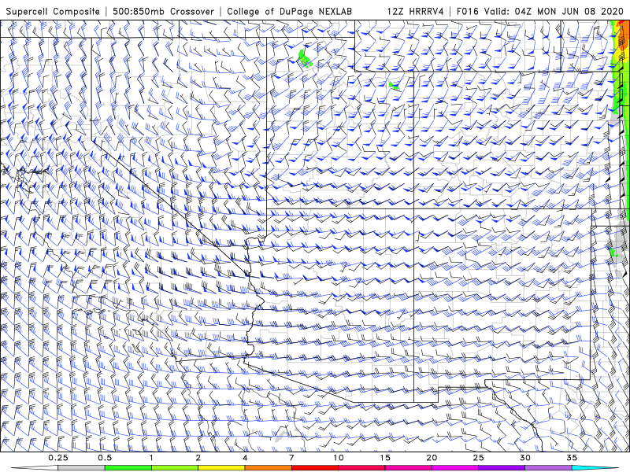Click the '10' legend value
This screenshot has height=472, width=630.
pos(339,458)
